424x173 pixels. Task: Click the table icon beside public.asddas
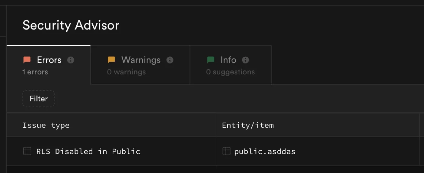[x=226, y=151]
